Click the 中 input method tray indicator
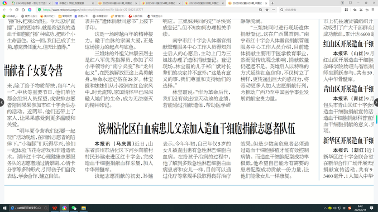 pyautogui.click(x=344, y=208)
